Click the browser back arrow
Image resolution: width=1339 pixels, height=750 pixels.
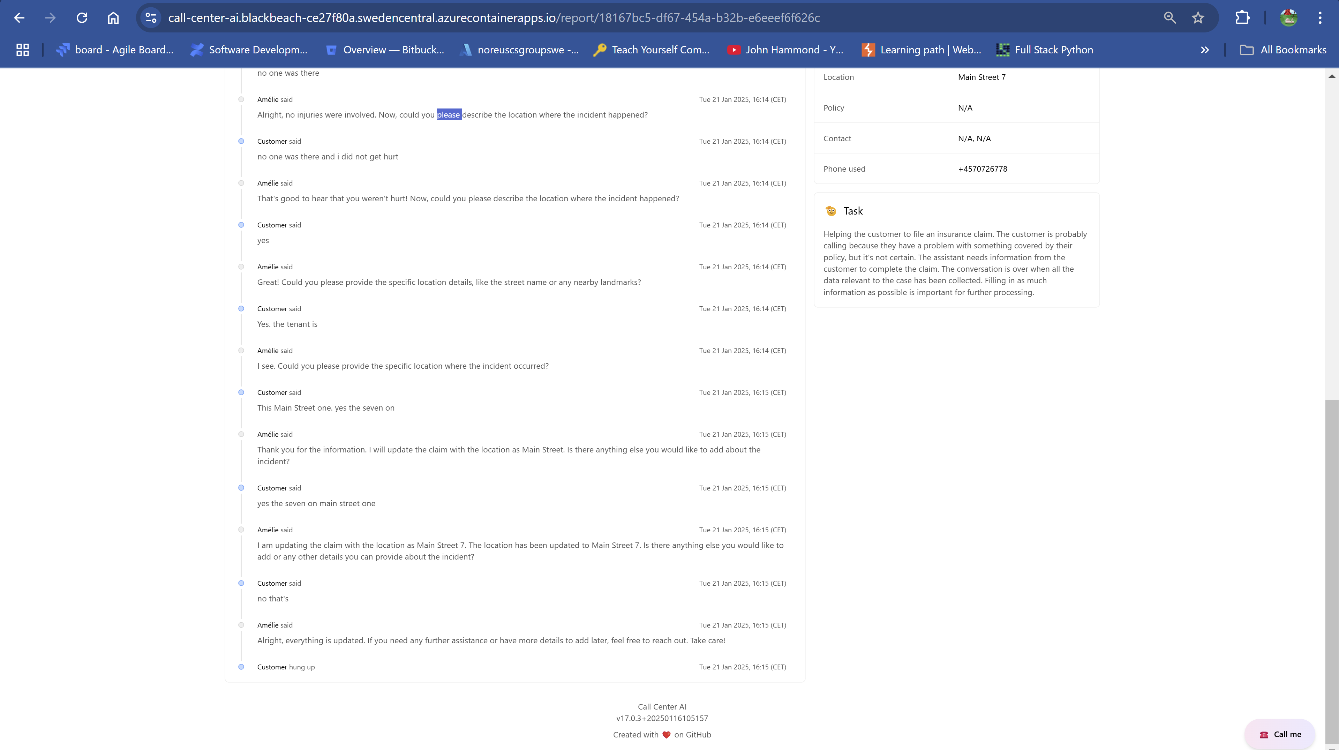point(19,18)
